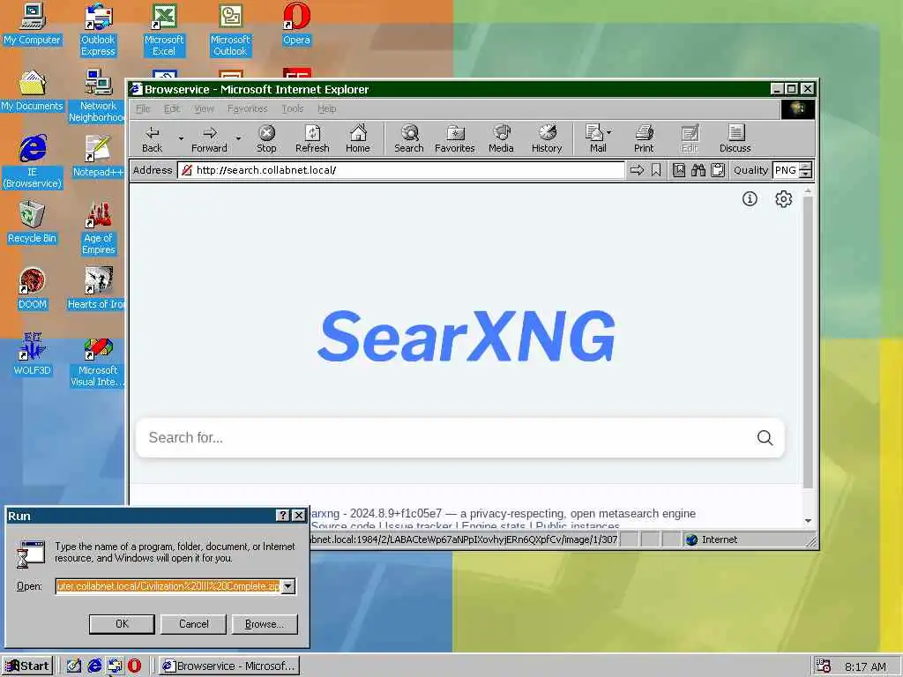Select the WOLF3D desktop shortcut
The image size is (903, 677).
(x=32, y=354)
